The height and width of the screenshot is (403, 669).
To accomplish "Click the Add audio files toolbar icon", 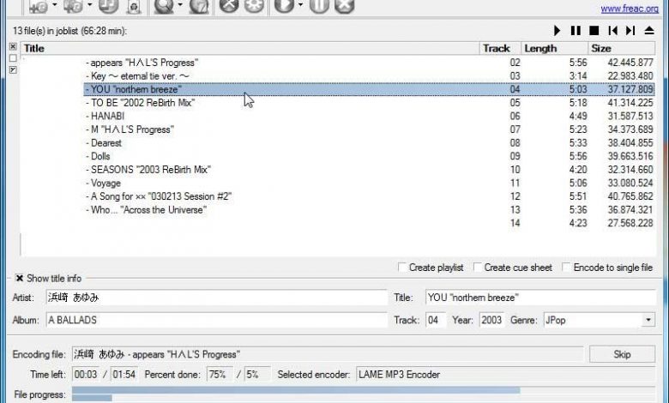I will click(x=39, y=6).
